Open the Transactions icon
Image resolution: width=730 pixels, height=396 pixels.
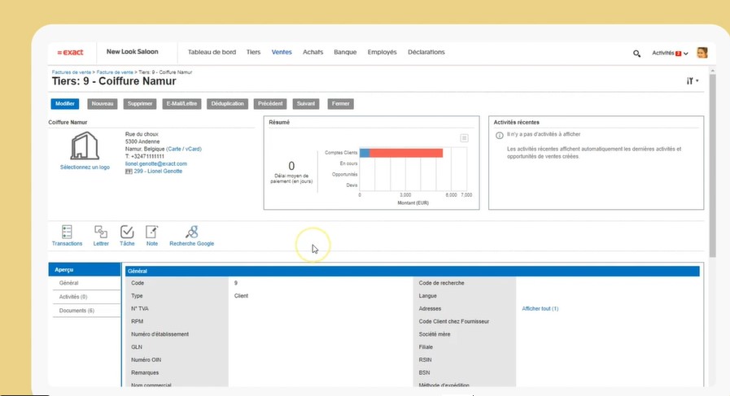point(67,233)
